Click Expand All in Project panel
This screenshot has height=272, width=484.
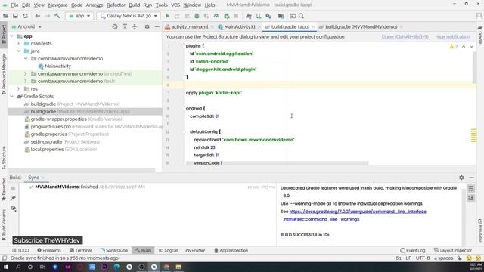[x=125, y=27]
